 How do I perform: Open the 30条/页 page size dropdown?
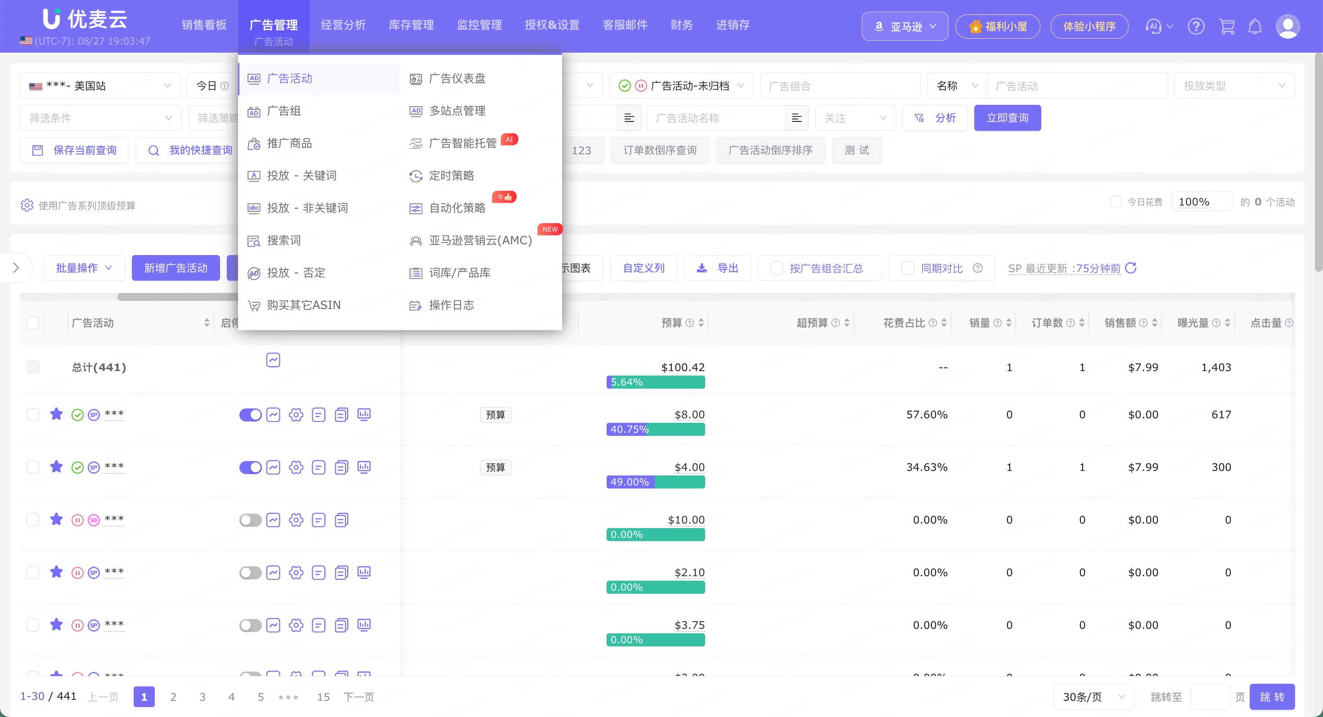tap(1093, 696)
